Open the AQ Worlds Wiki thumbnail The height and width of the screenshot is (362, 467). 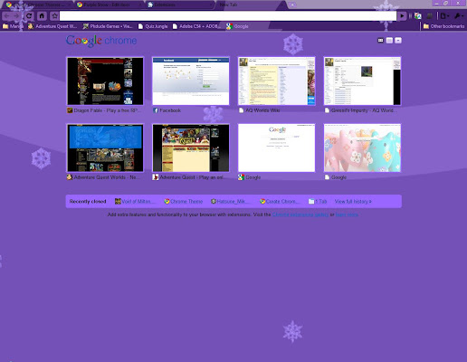[x=277, y=81]
